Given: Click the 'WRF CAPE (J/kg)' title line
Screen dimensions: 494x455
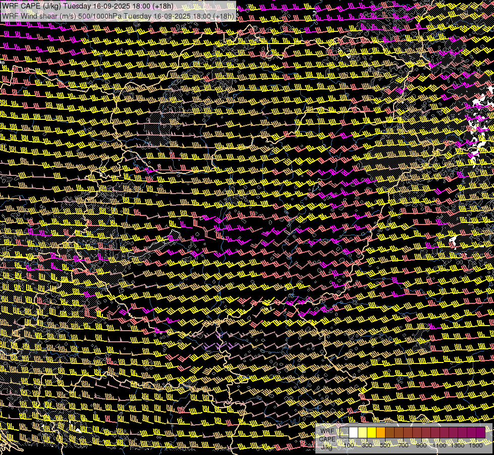Looking at the screenshot, I should click(x=88, y=6).
